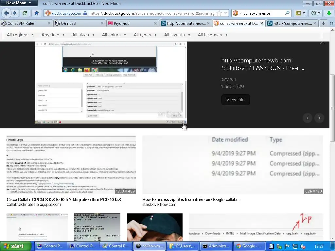Click the man in cap thumbnail
Image resolution: width=335 pixels, height=251 pixels.
(x=155, y=227)
